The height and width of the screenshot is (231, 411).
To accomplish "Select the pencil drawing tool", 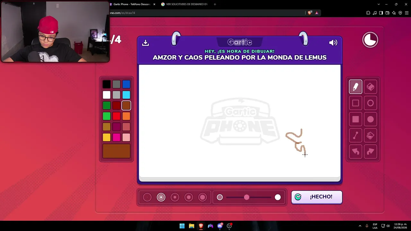I will (x=355, y=87).
